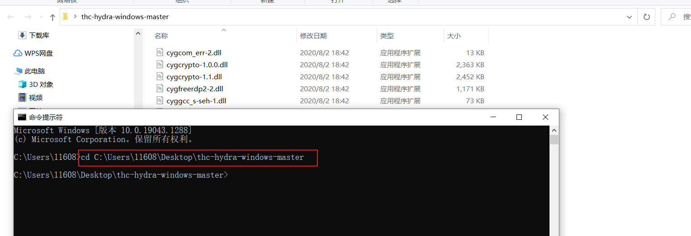Sort by 修改日期 column header
Image resolution: width=691 pixels, height=236 pixels.
click(313, 36)
